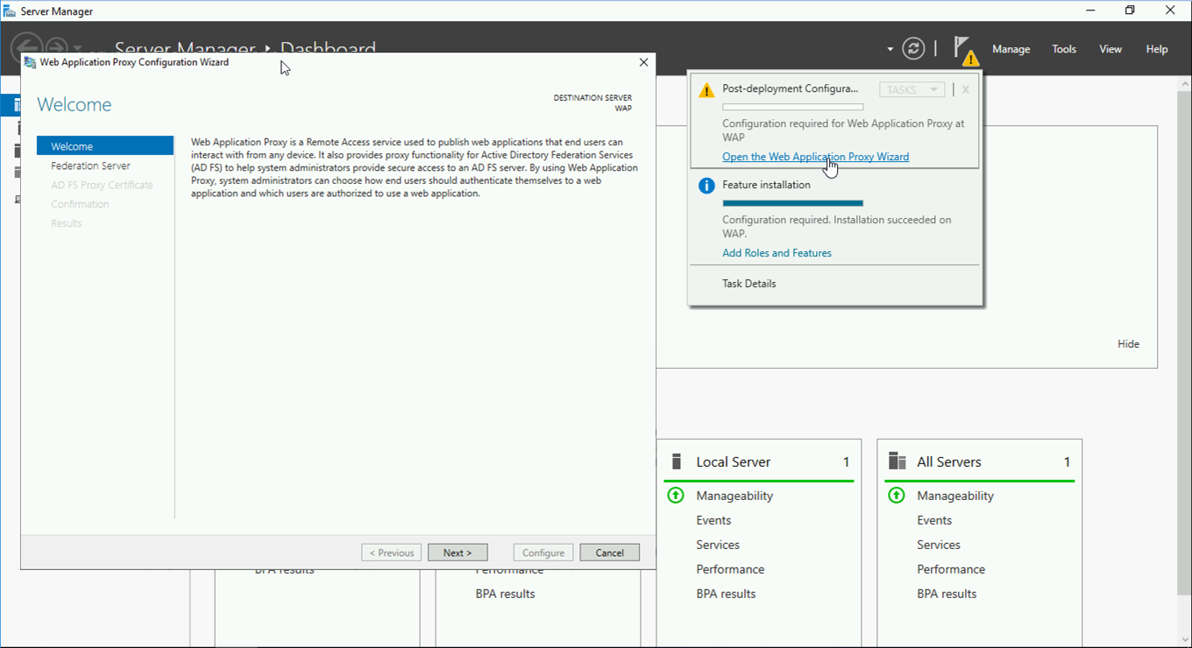Screen dimensions: 1192x648
Task: Open the Tools menu
Action: 1064,49
